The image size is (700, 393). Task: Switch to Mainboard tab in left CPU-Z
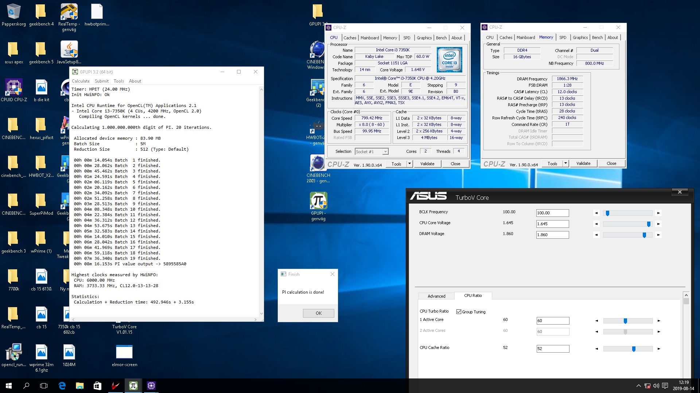[370, 38]
